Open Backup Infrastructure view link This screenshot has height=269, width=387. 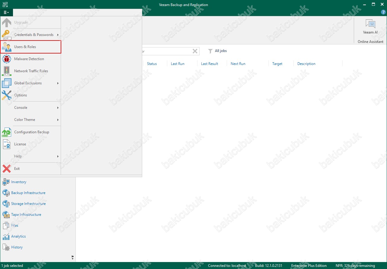[28, 193]
